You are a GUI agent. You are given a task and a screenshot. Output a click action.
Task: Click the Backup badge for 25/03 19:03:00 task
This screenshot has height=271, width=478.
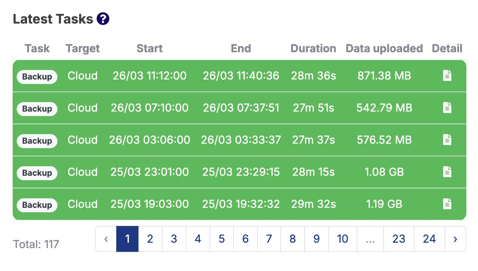pyautogui.click(x=37, y=205)
